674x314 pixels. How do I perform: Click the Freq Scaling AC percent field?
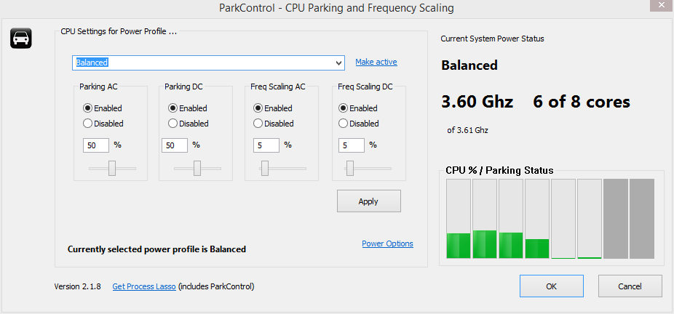[266, 145]
